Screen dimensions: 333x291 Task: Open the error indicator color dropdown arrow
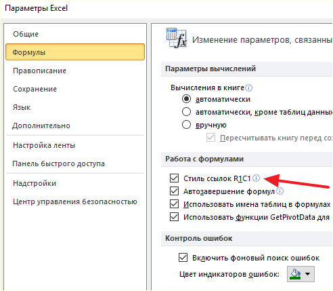307,274
